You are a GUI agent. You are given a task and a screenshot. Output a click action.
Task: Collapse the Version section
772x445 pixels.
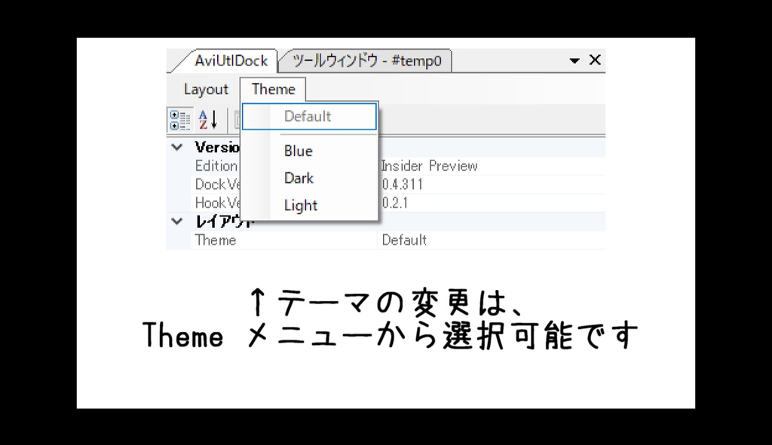click(176, 147)
